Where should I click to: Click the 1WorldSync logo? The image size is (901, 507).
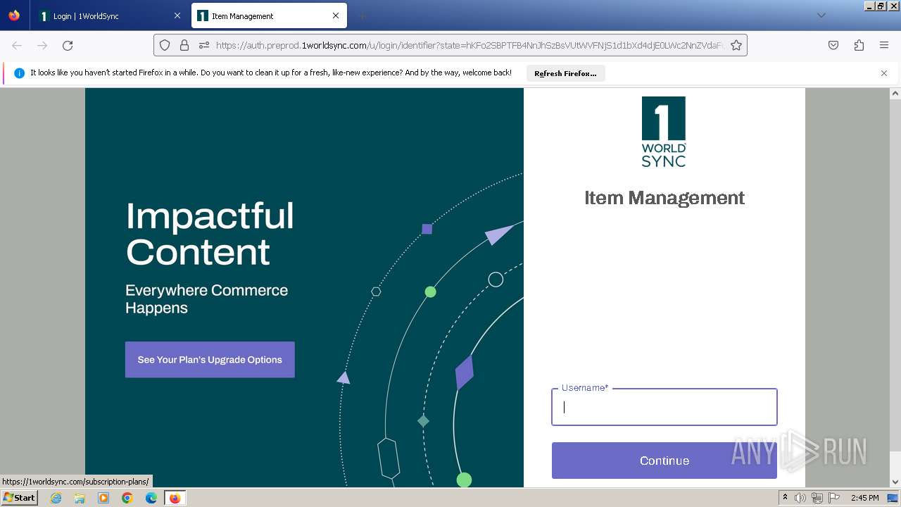click(664, 132)
